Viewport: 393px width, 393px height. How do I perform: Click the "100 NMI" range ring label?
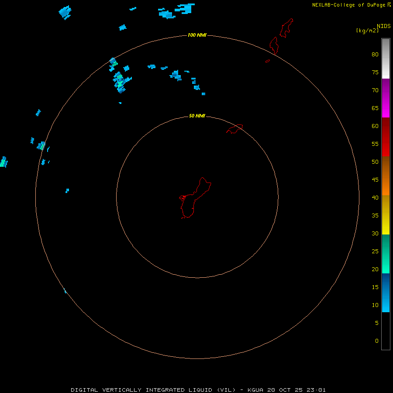tap(197, 35)
